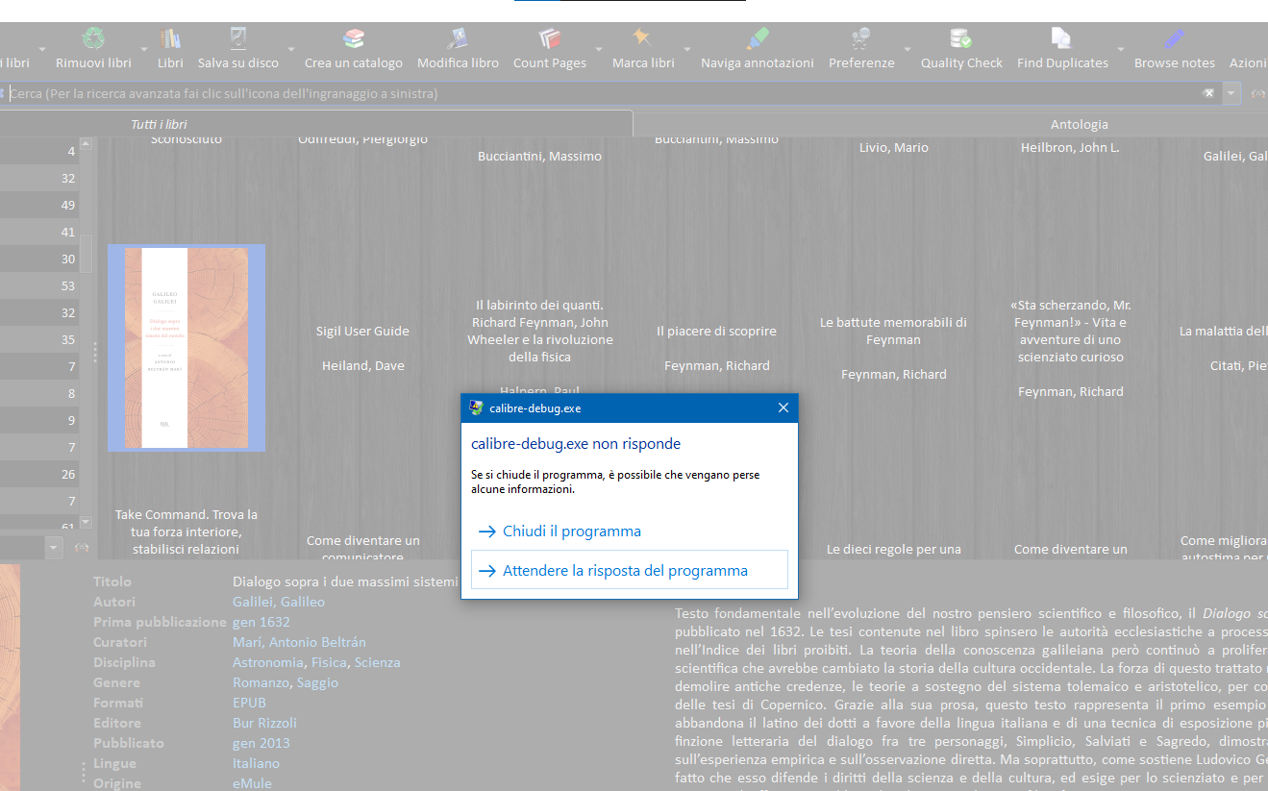Select Le battute memorabili di Feynman book
Screen dimensions: 1268x791
click(x=894, y=331)
